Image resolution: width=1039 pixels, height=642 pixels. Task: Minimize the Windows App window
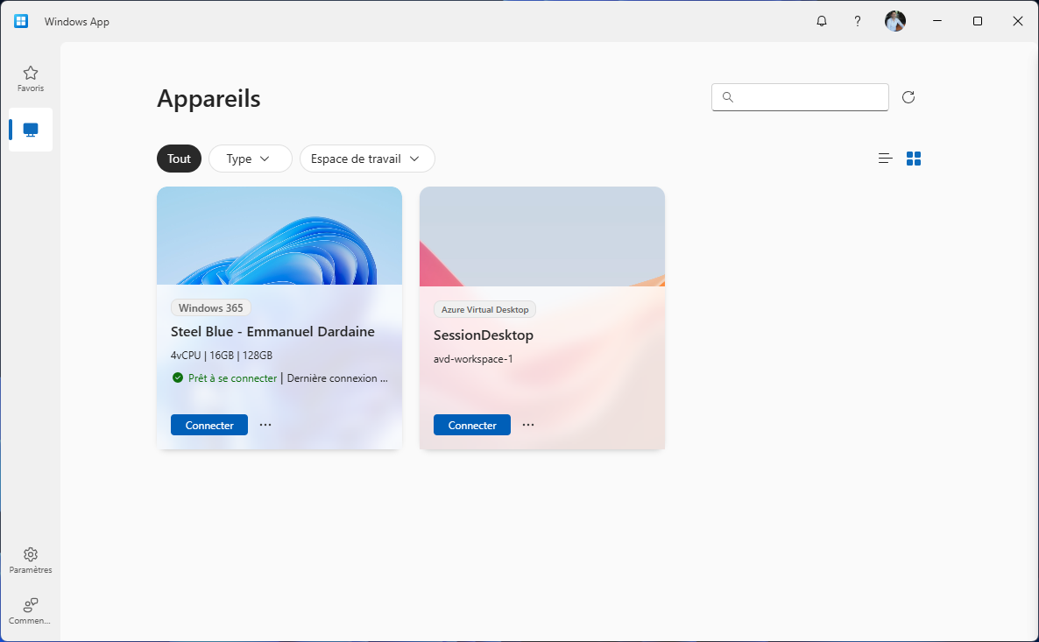937,21
